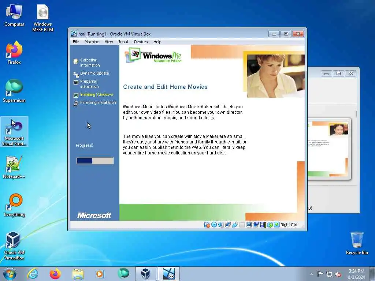Click the Microsoft logo in the installer sidebar
This screenshot has width=375, height=281.
[94, 215]
